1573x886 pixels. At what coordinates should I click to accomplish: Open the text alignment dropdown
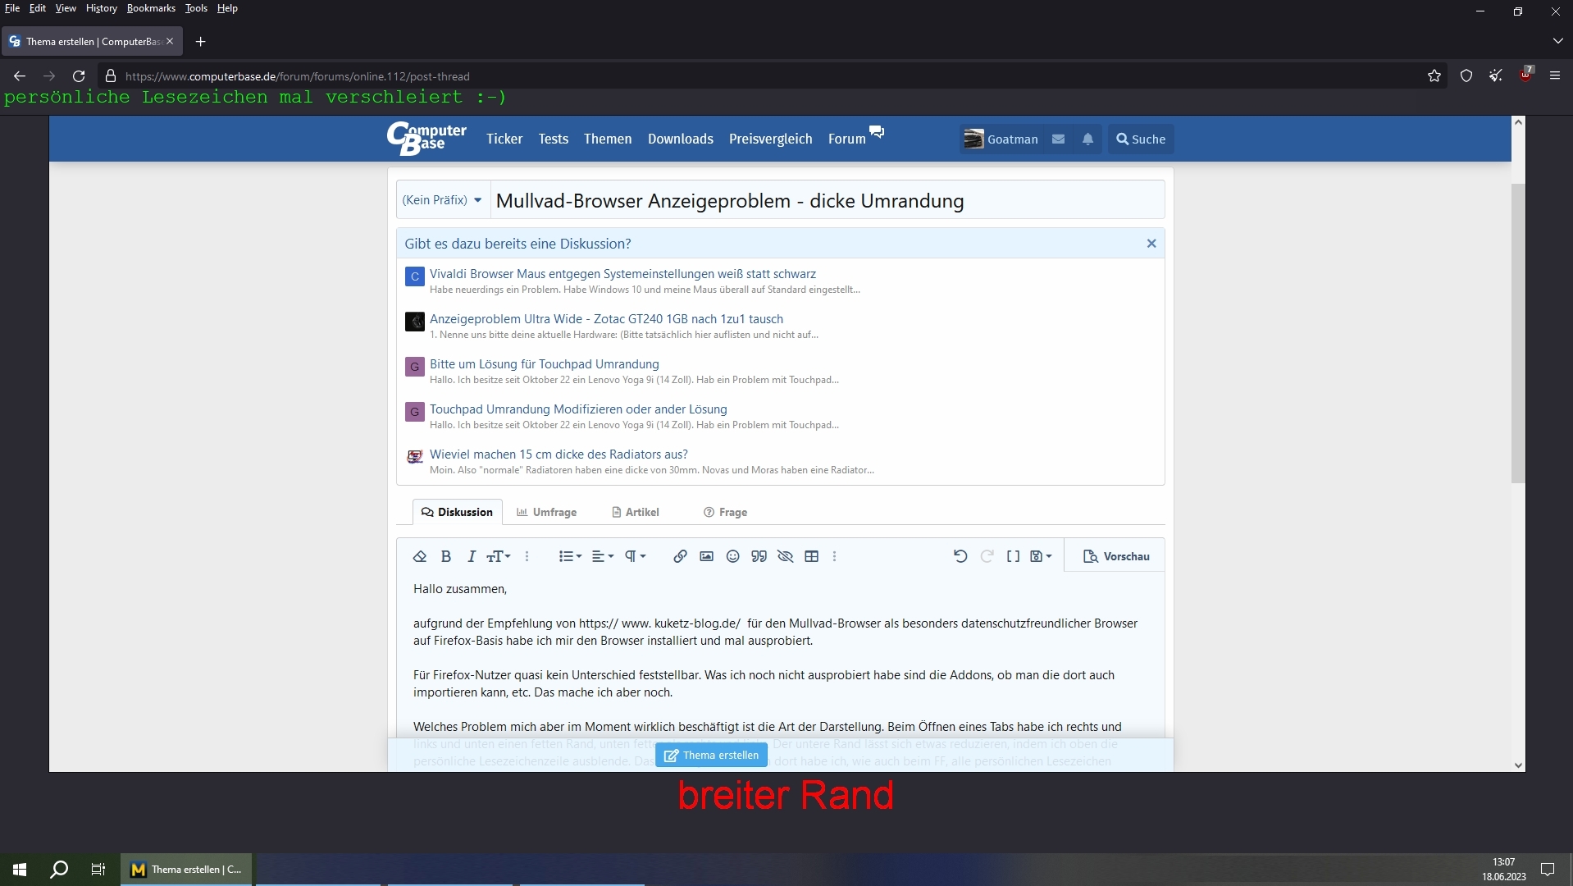click(x=603, y=556)
